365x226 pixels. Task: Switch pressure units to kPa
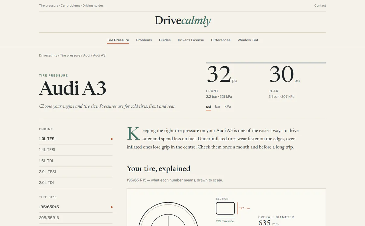[228, 107]
